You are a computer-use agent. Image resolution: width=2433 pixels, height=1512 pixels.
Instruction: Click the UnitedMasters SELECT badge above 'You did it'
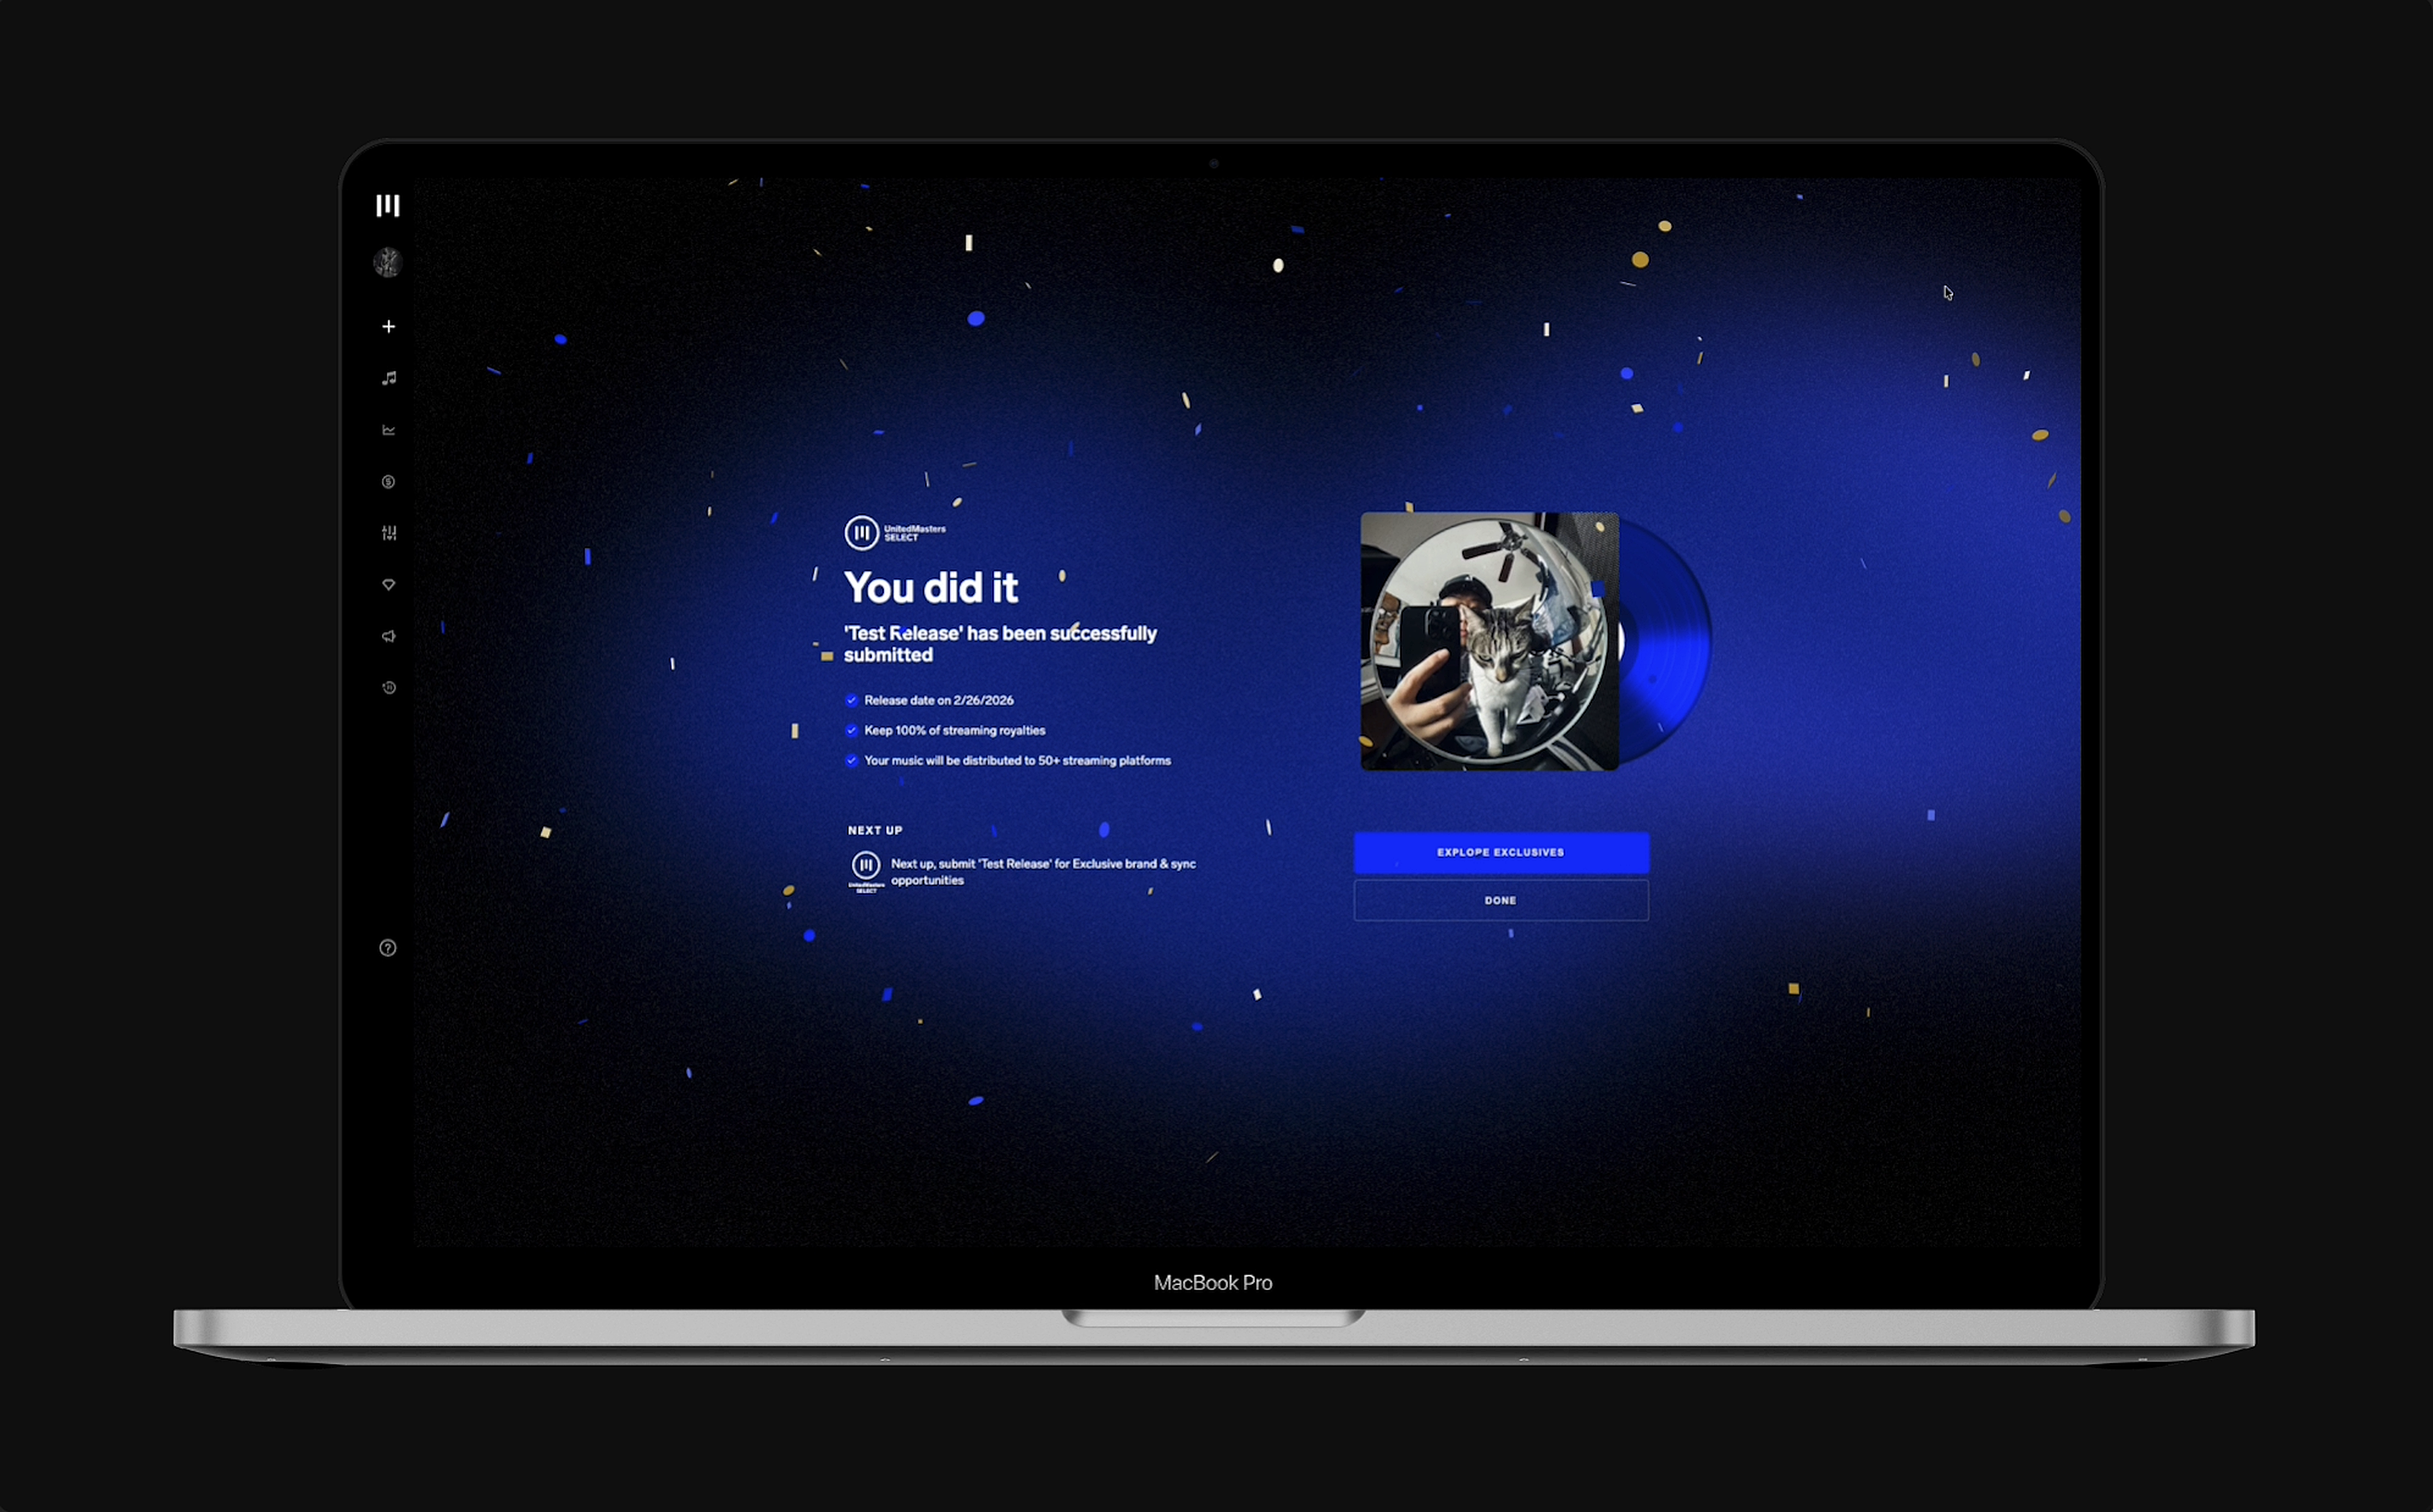[862, 532]
